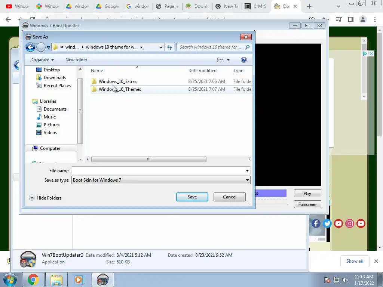
Task: Open Windows Media Player from taskbar
Action: [x=79, y=280]
